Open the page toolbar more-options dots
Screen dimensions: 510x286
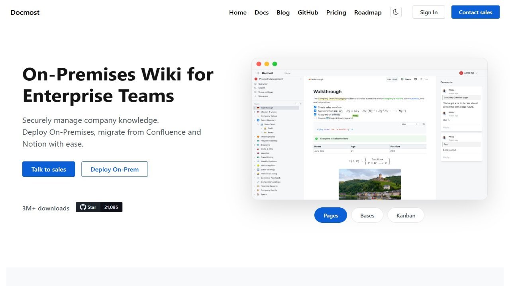[427, 79]
